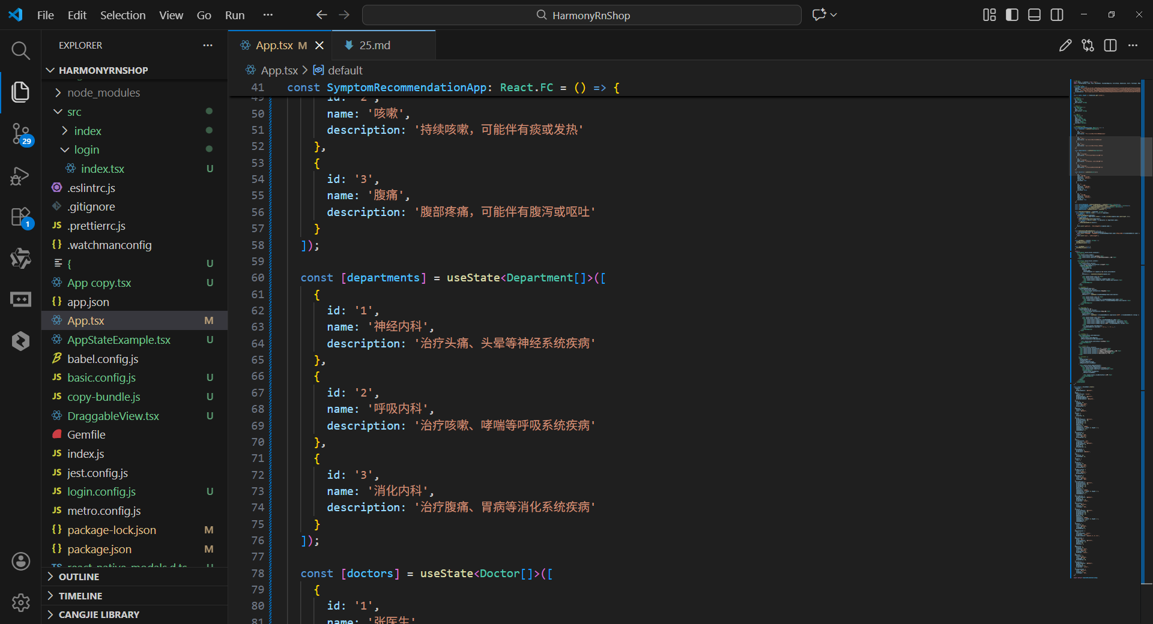Split the editor right

(x=1110, y=46)
